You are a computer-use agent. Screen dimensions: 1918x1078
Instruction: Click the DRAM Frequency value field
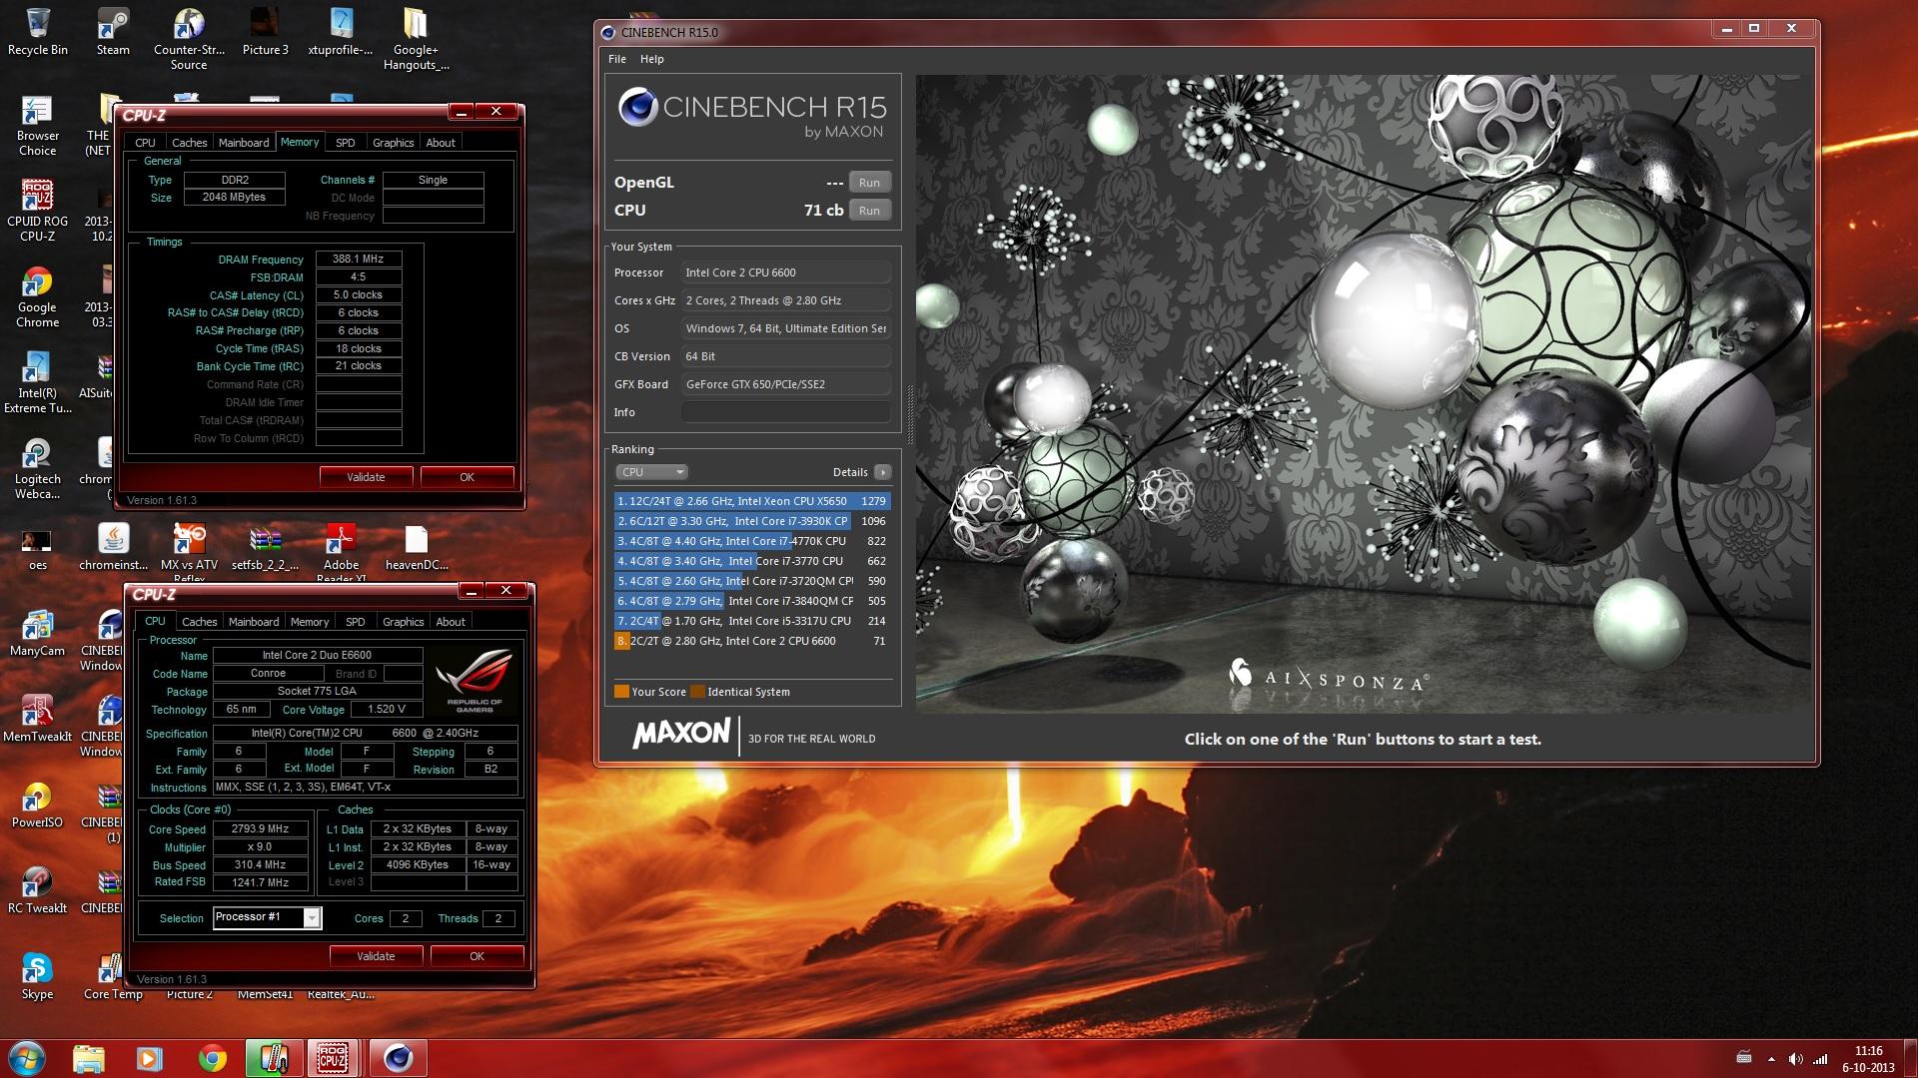(359, 259)
